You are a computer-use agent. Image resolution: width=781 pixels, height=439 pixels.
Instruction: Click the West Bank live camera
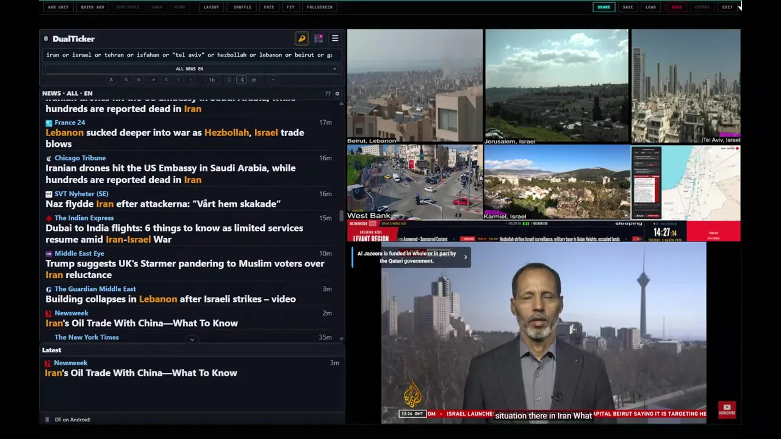click(x=415, y=182)
